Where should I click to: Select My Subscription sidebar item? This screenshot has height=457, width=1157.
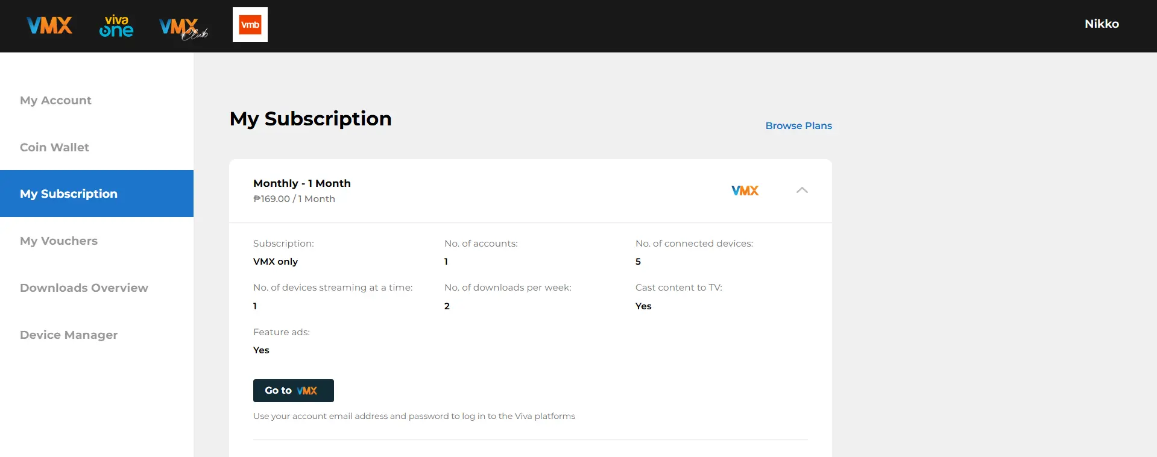pyautogui.click(x=96, y=194)
